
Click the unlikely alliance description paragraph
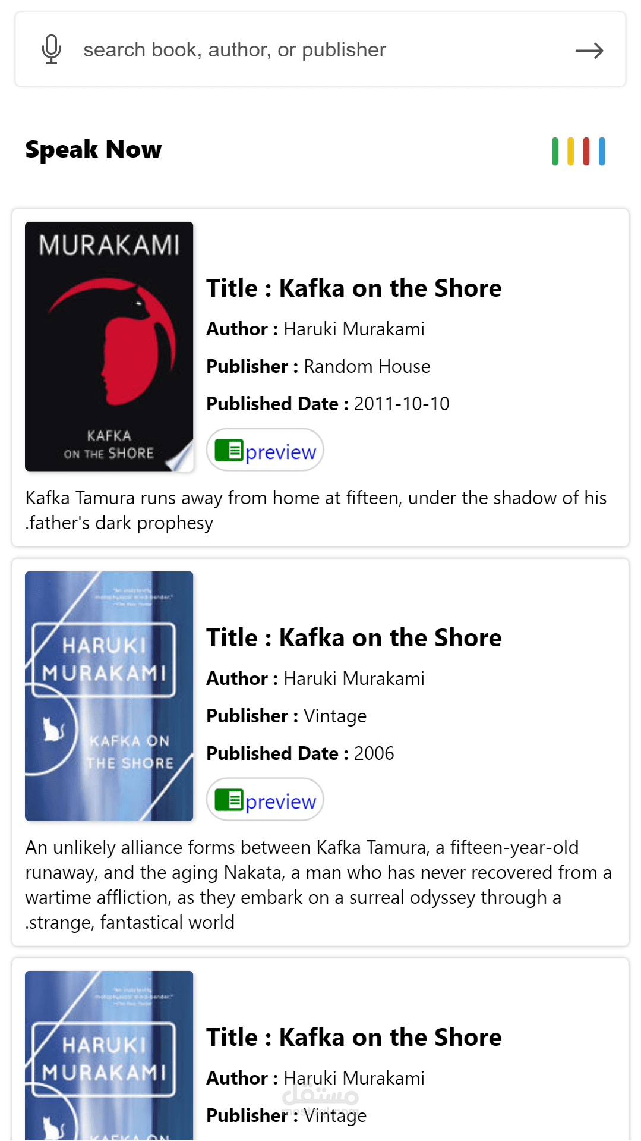tap(318, 885)
